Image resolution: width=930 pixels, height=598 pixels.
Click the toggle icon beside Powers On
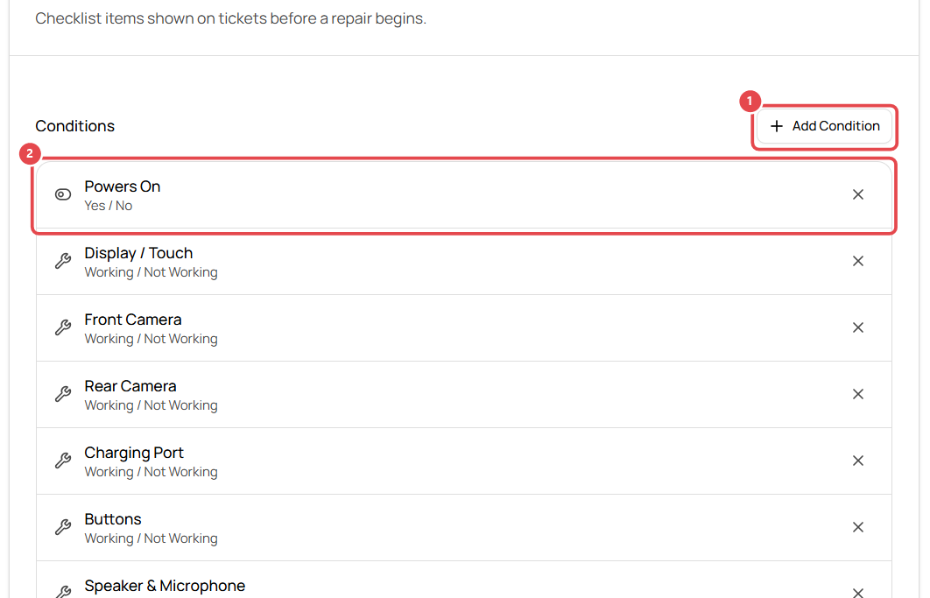(x=63, y=194)
